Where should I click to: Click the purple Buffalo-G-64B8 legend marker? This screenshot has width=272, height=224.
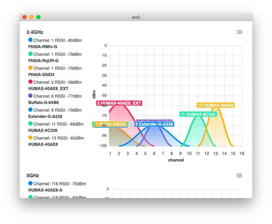click(30, 96)
